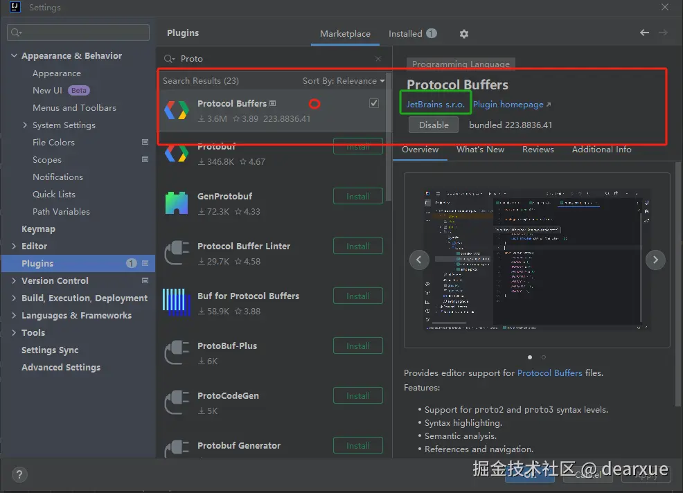Click the next screenshot arrow in the carousel

655,260
